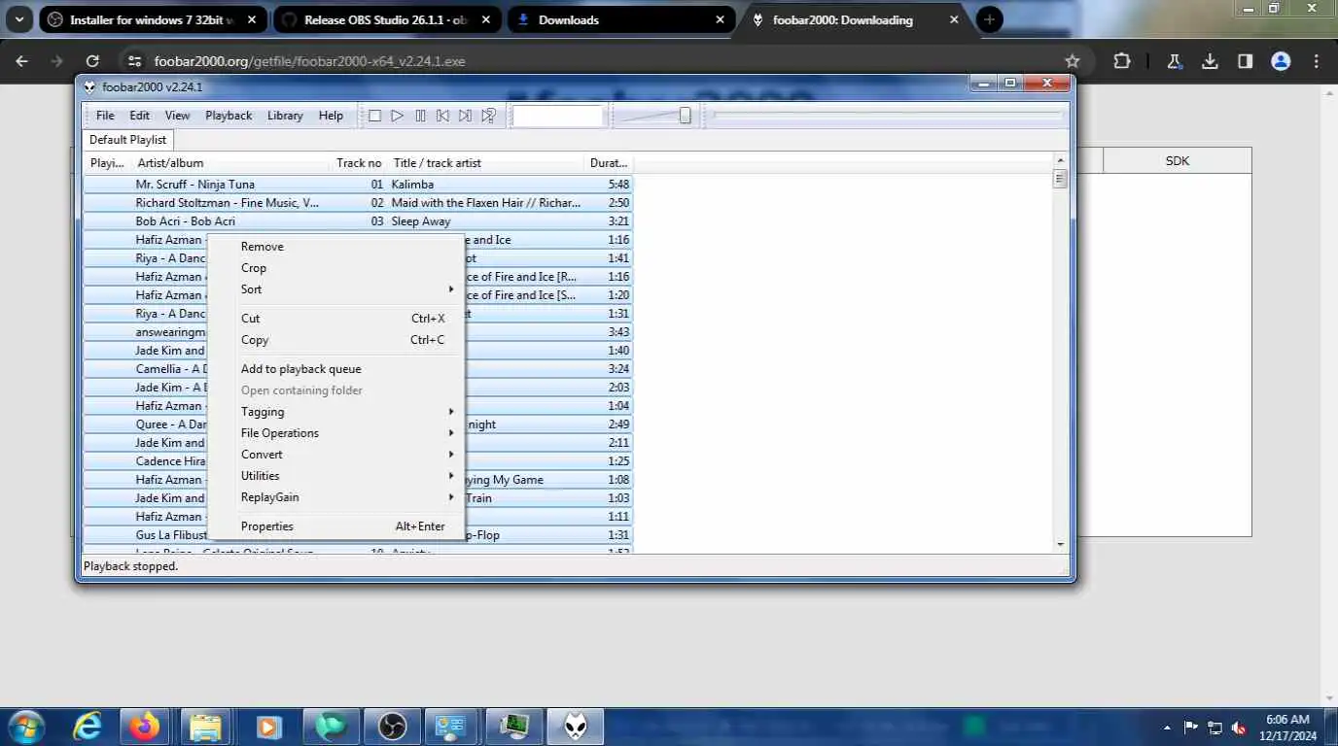Choose Remove from the context menu
Viewport: 1338px width, 746px height.
[x=336, y=247]
